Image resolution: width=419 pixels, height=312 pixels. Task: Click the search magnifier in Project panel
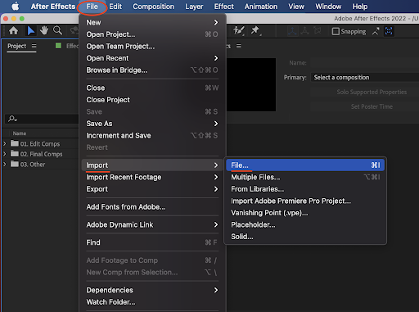pos(12,119)
